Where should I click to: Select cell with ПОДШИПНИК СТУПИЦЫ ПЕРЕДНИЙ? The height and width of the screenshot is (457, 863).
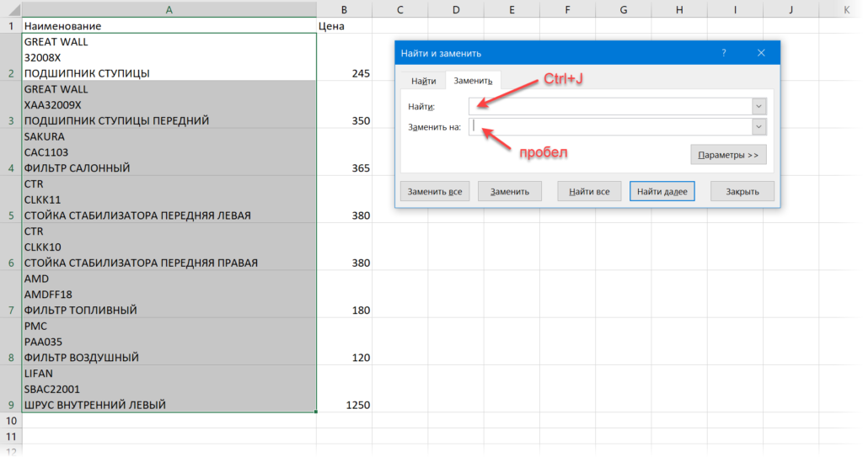pos(169,104)
